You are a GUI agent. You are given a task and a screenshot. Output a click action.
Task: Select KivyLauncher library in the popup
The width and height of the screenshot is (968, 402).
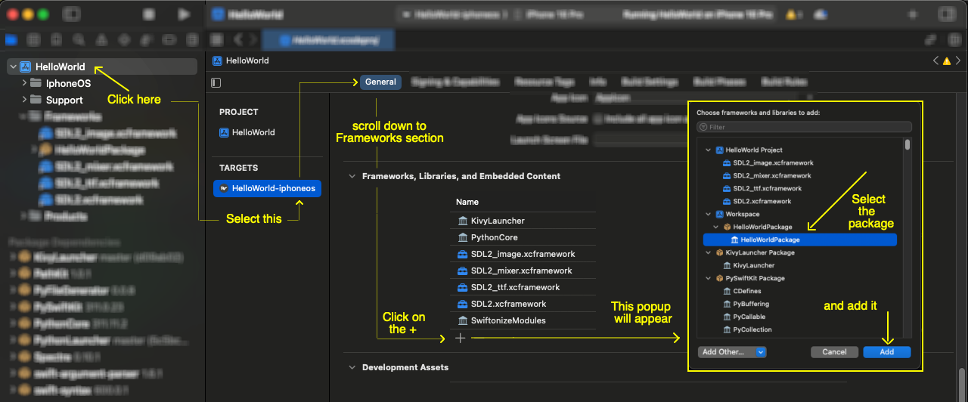[747, 265]
